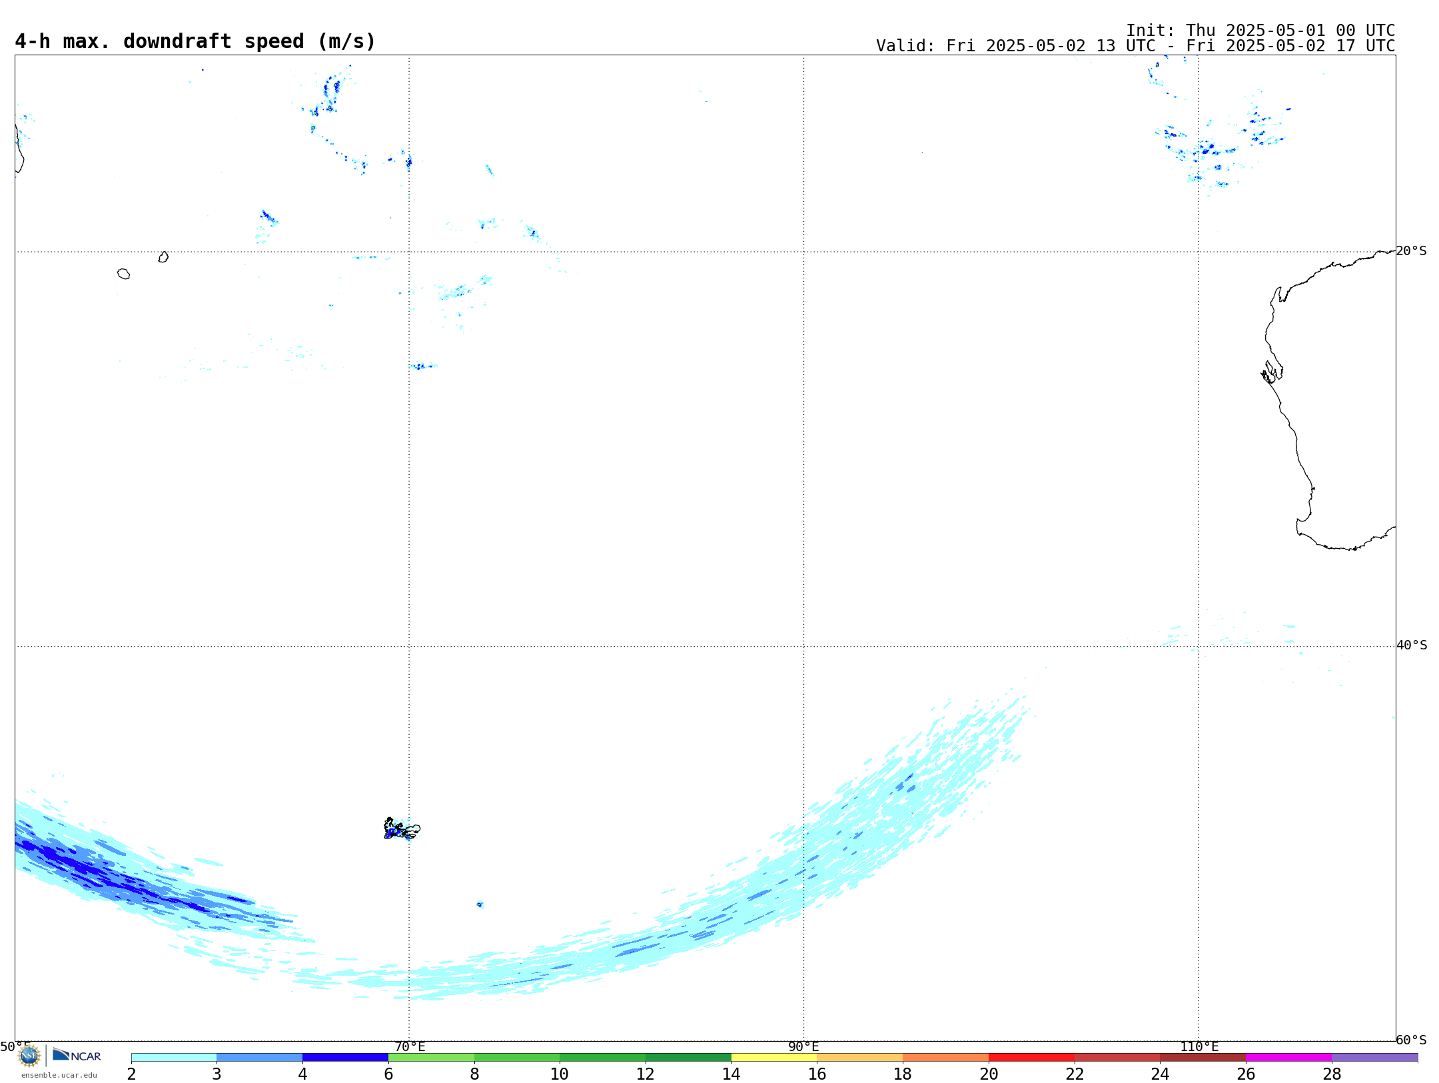The height and width of the screenshot is (1083, 1439).
Task: Click the NSF logo
Action: tap(29, 1056)
